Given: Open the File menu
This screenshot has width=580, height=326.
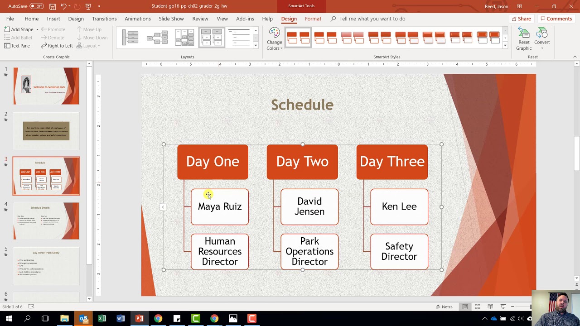Looking at the screenshot, I should tap(10, 19).
